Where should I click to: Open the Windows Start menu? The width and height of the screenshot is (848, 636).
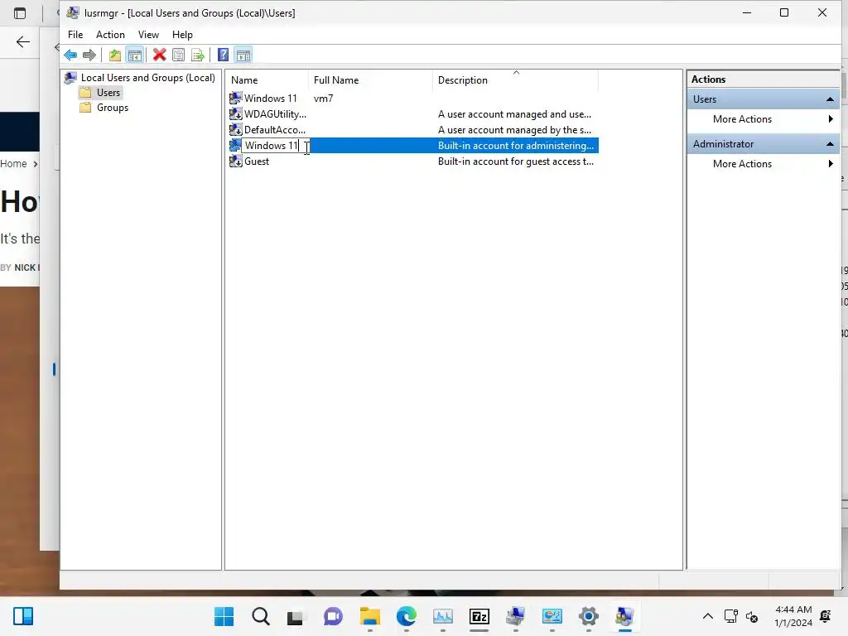[224, 616]
